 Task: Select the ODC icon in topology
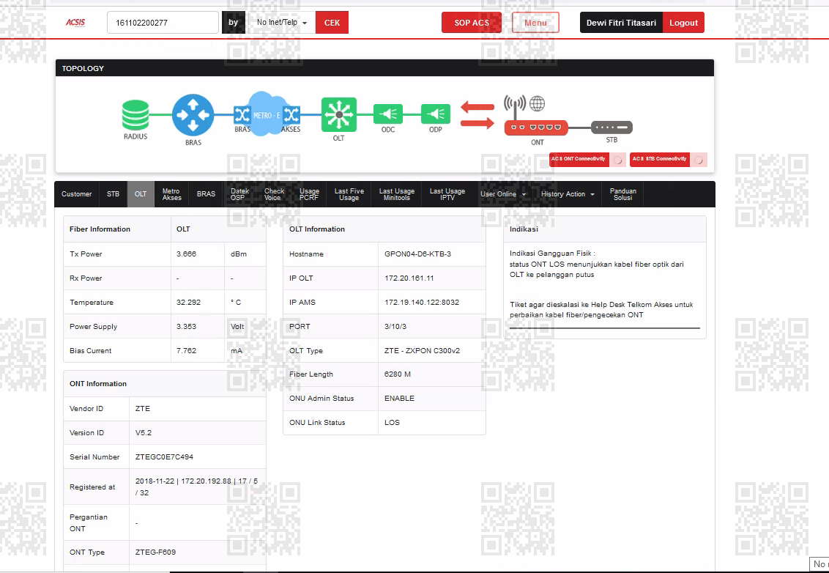click(388, 114)
